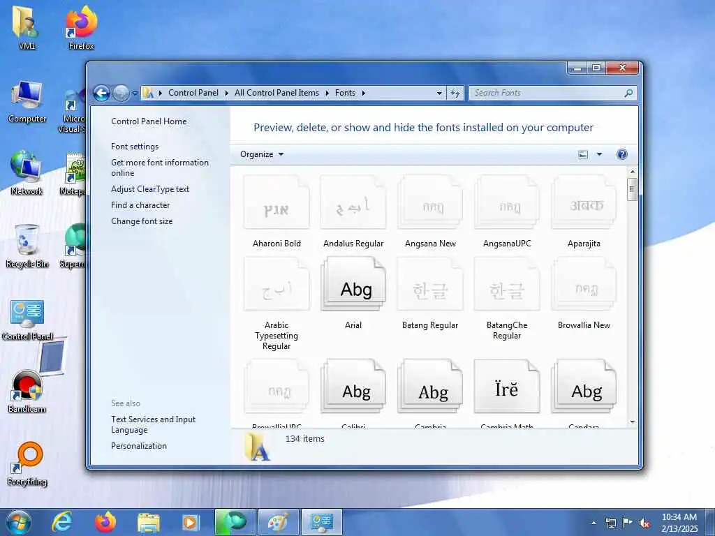Open the Windows Start button

tap(18, 522)
